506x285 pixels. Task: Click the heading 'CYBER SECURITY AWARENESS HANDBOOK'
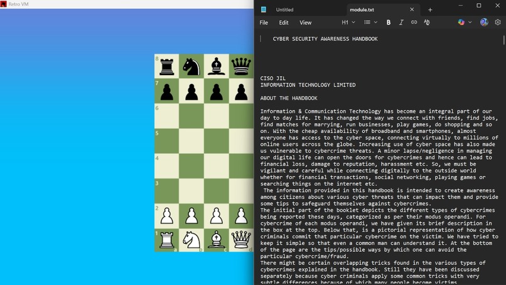click(x=325, y=39)
